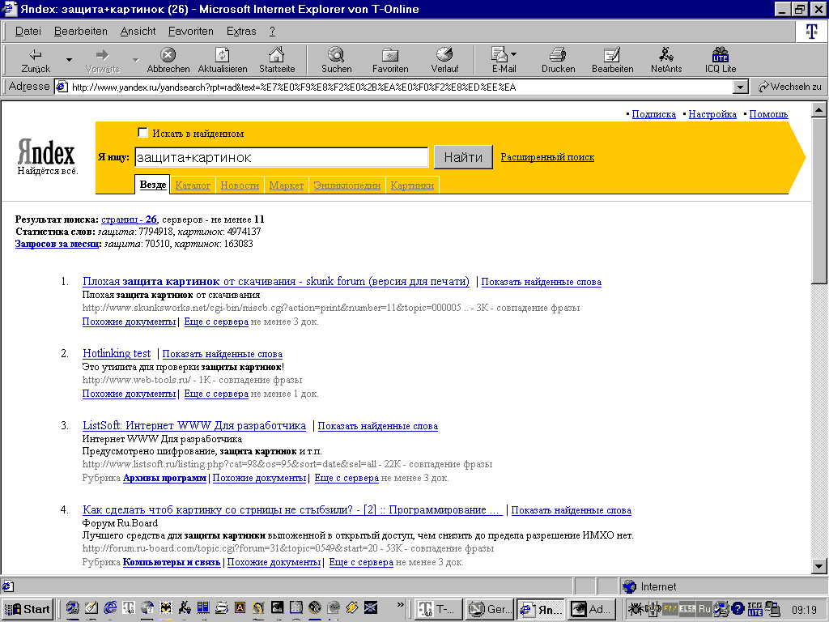Click the Ru language indicator in tray

(704, 609)
